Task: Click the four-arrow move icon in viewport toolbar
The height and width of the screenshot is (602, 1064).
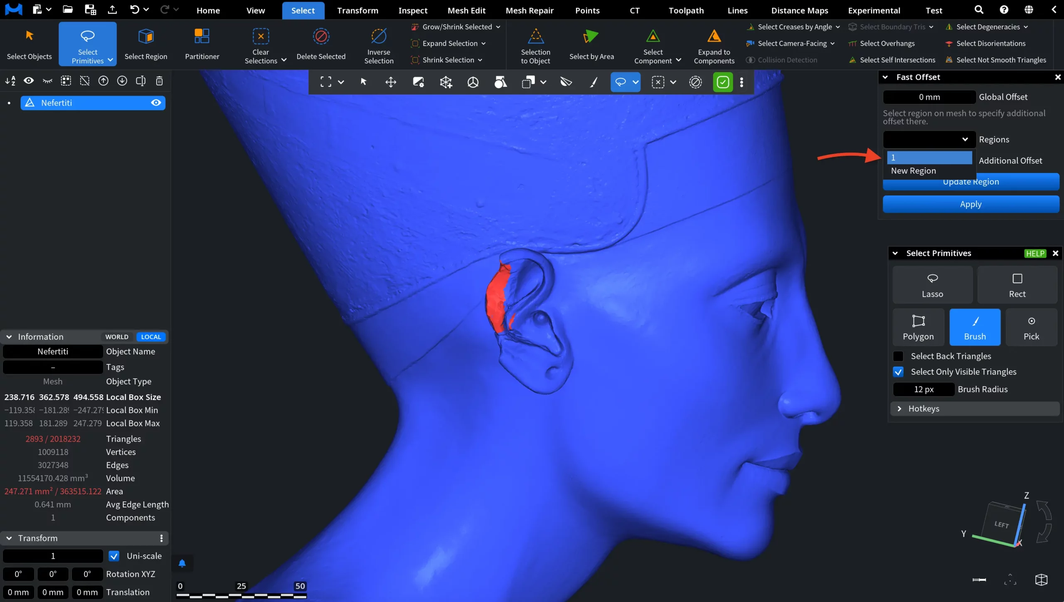Action: tap(391, 82)
